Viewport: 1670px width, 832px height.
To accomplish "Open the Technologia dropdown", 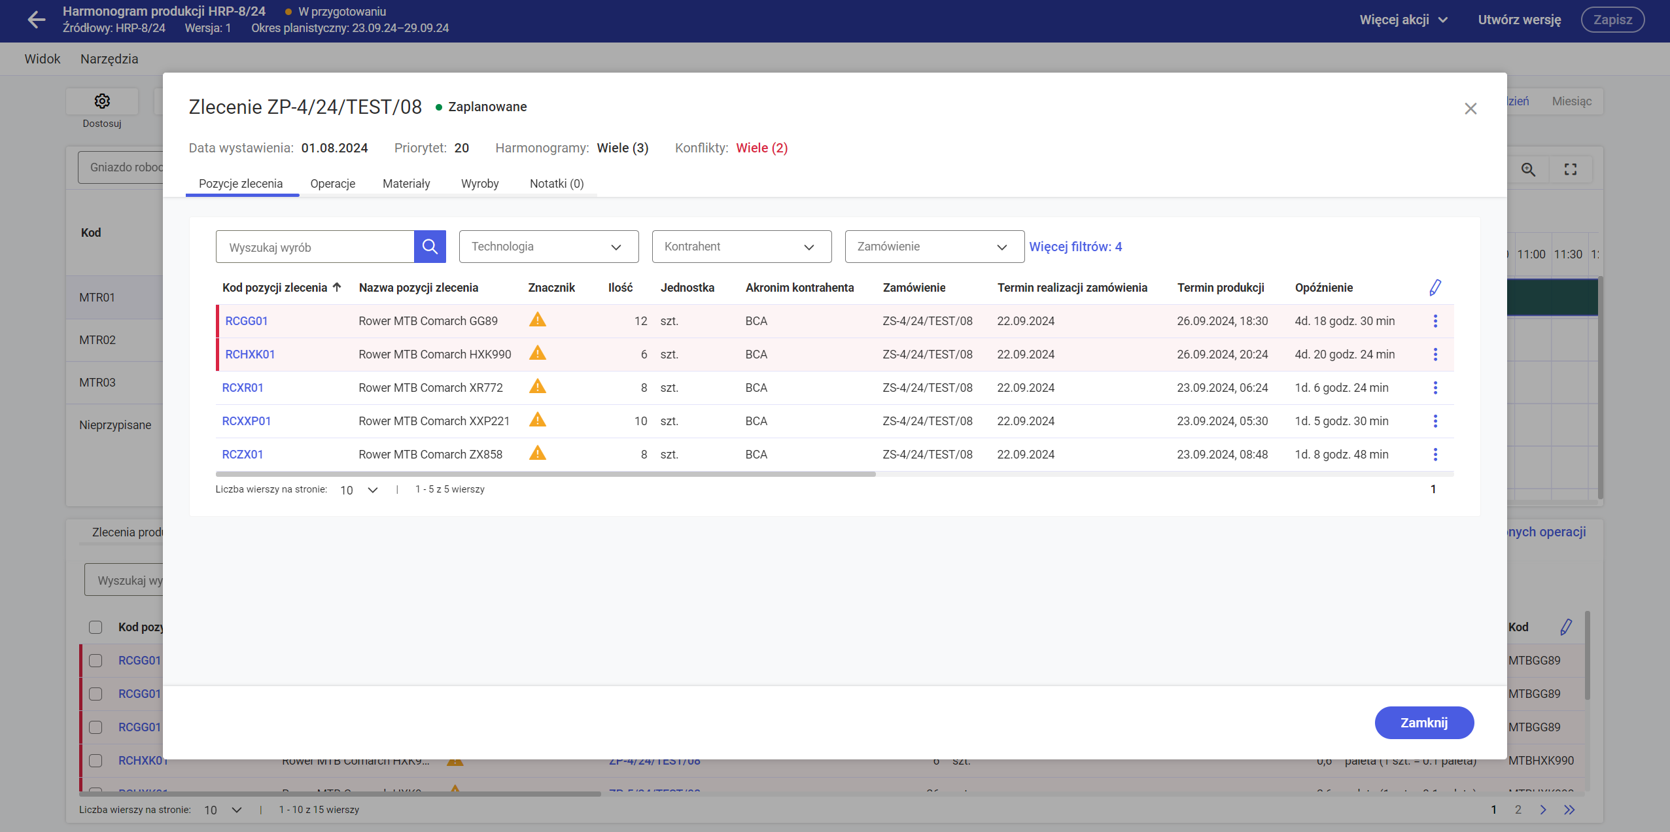I will coord(549,247).
